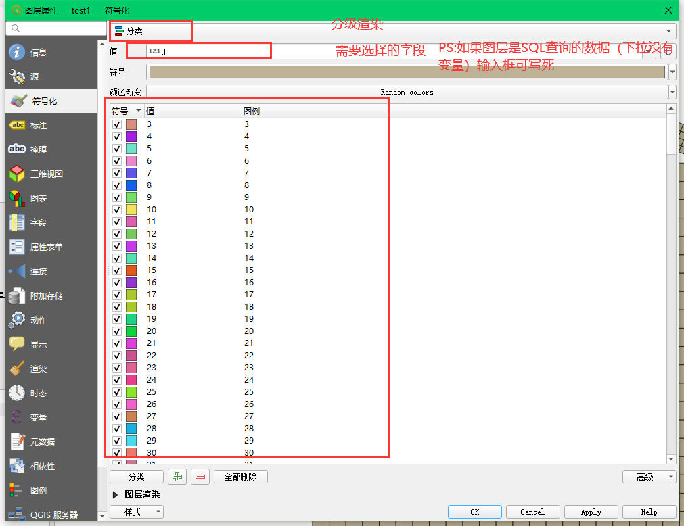Click the red minus remove category icon
This screenshot has height=526, width=684.
pos(200,477)
